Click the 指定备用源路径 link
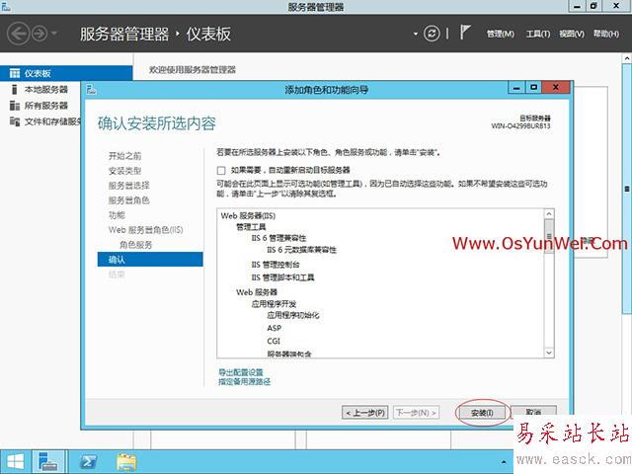The height and width of the screenshot is (474, 632). pos(244,382)
